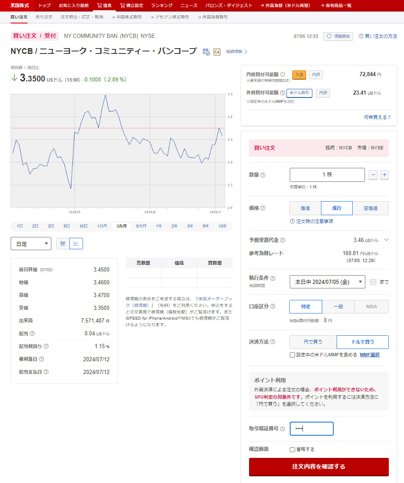The image size is (404, 483).
Task: Select 円で買う settlement method
Action: tap(313, 342)
